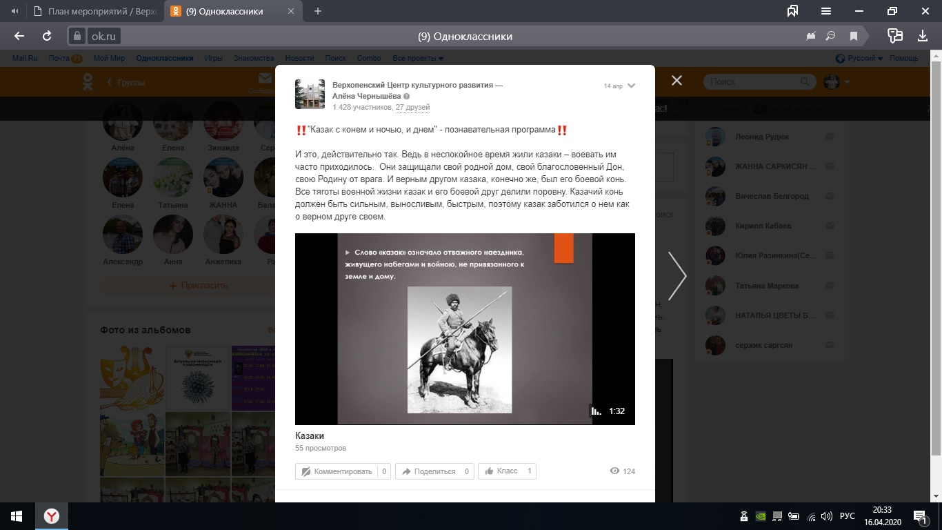Click the speaker icon on the first tab
This screenshot has width=942, height=530.
click(14, 11)
